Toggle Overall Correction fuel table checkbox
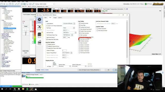This screenshot has height=92, width=165. point(80,23)
